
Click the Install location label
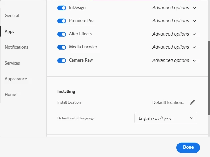click(x=69, y=102)
